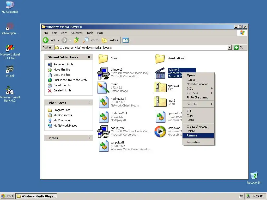This screenshot has width=267, height=200.
Task: Launch Microsoft Visual C++ 6.0 shortcut
Action: (x=10, y=52)
